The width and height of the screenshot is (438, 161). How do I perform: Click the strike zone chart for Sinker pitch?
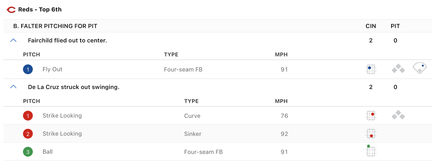coord(371,134)
